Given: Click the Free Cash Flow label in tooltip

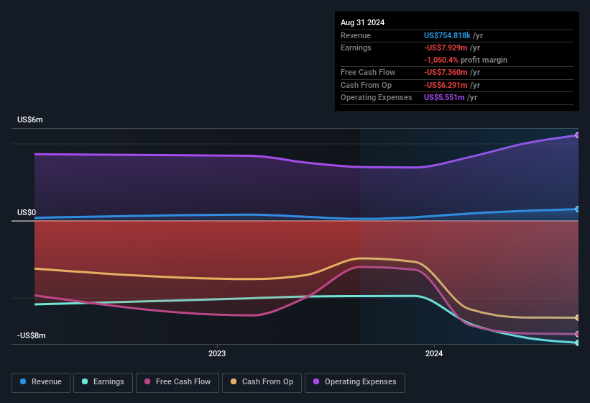Looking at the screenshot, I should 368,72.
